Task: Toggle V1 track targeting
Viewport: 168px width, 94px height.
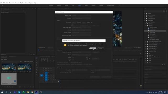Action: 46,73
